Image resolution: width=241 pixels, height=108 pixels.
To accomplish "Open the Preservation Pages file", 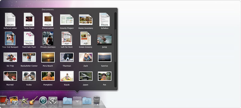I will click(x=48, y=20).
